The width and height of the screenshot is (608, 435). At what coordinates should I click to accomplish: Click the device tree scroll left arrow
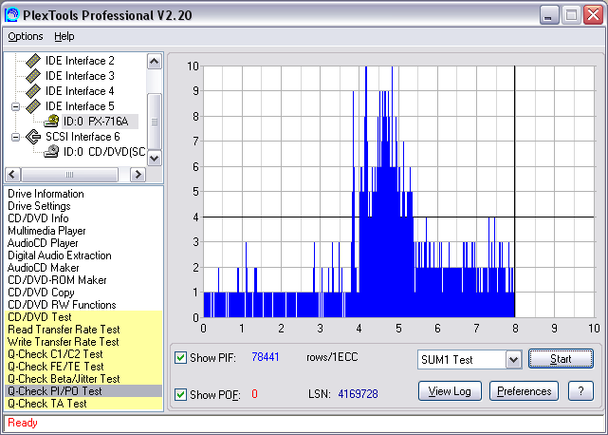click(12, 175)
